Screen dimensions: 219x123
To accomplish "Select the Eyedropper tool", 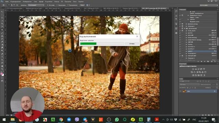I will click(2, 27).
